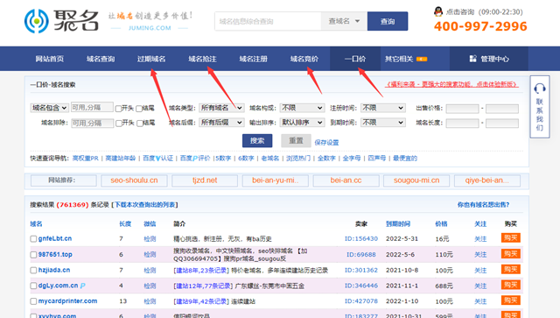560x318 pixels.
Task: Click the minimum 出售价格 field
Action: pyautogui.click(x=462, y=109)
